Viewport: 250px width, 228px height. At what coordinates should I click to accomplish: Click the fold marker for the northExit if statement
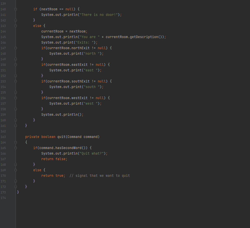pos(16,48)
